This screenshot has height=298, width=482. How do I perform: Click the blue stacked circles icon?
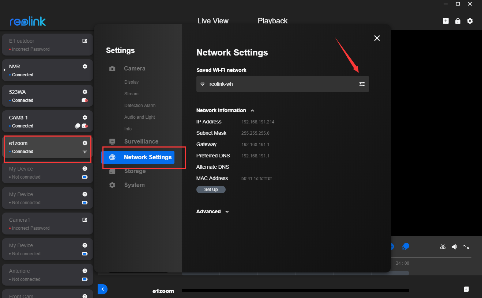click(405, 247)
